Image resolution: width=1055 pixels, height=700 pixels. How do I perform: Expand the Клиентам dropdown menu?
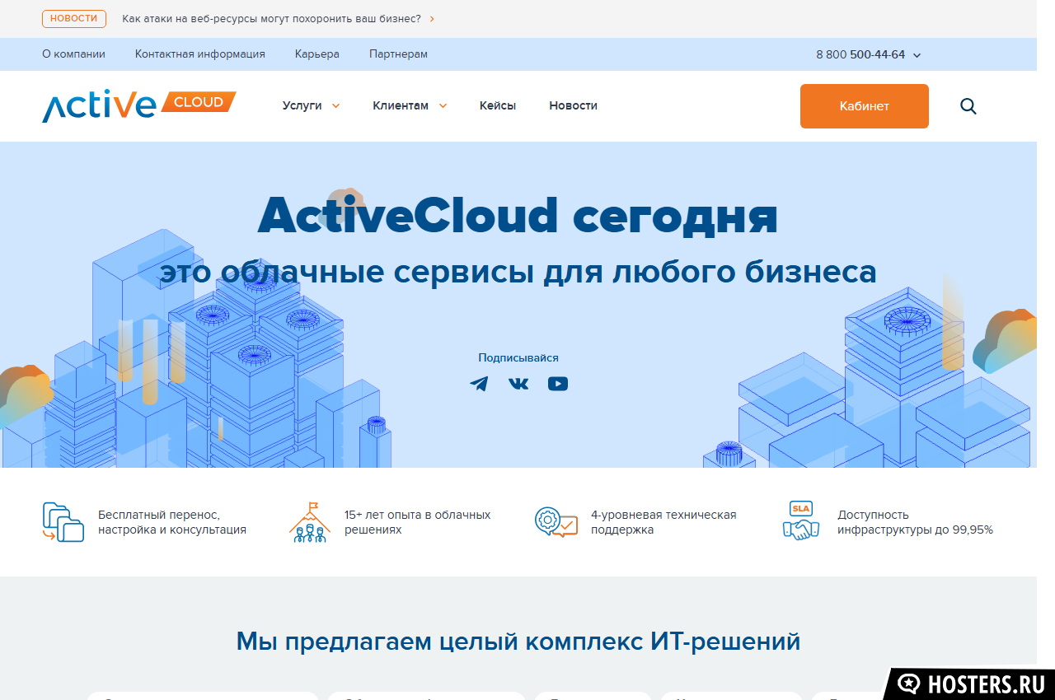(410, 105)
